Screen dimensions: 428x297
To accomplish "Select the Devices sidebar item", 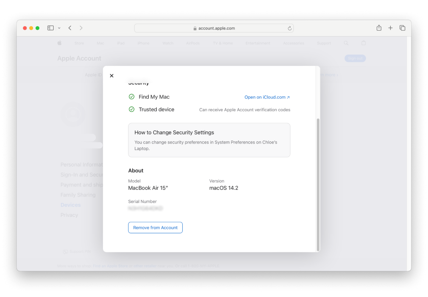I will [x=71, y=205].
